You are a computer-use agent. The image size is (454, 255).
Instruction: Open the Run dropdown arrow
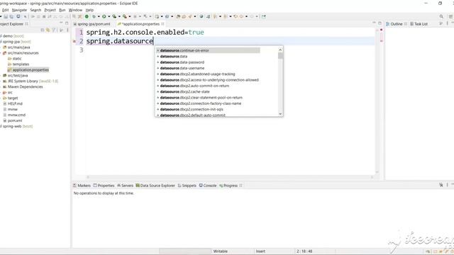click(109, 17)
